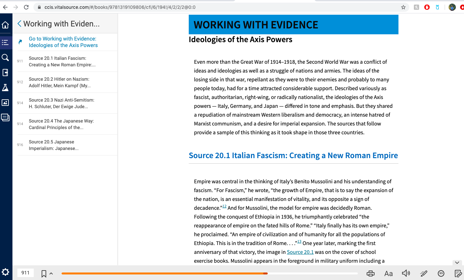Viewport: 464px width, 280px height.
Task: Open the notebook notes icon
Action: (5, 117)
